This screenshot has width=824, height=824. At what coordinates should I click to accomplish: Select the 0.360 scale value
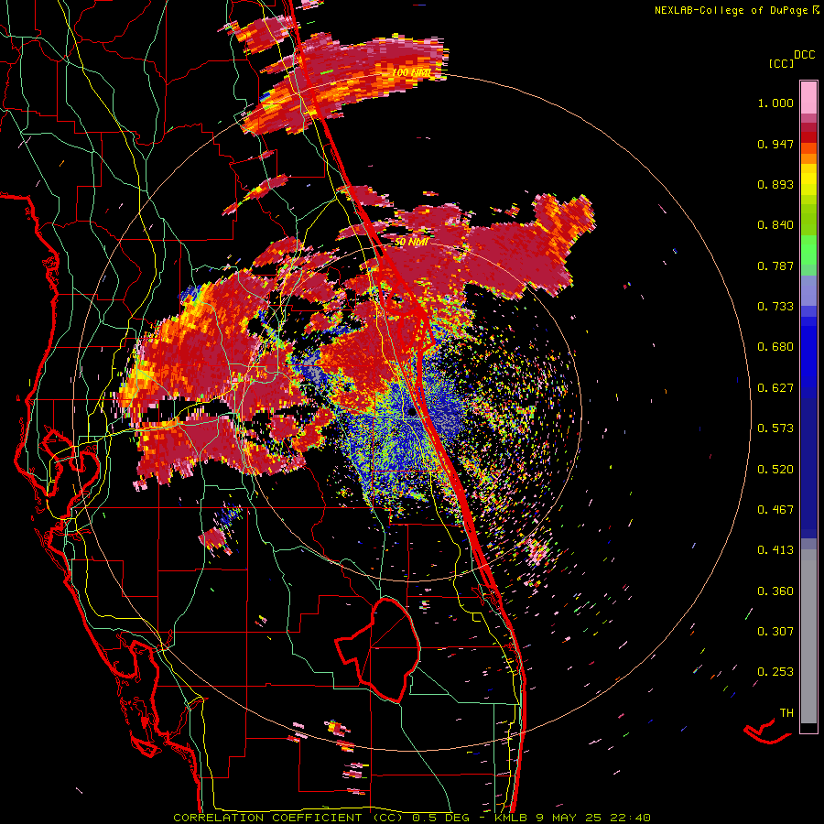pos(775,591)
